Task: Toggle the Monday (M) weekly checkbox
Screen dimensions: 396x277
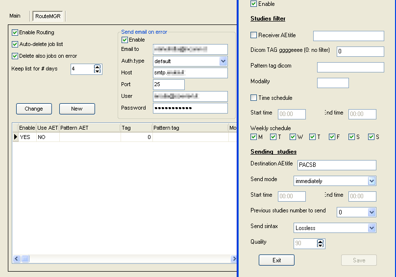Action: [253, 137]
